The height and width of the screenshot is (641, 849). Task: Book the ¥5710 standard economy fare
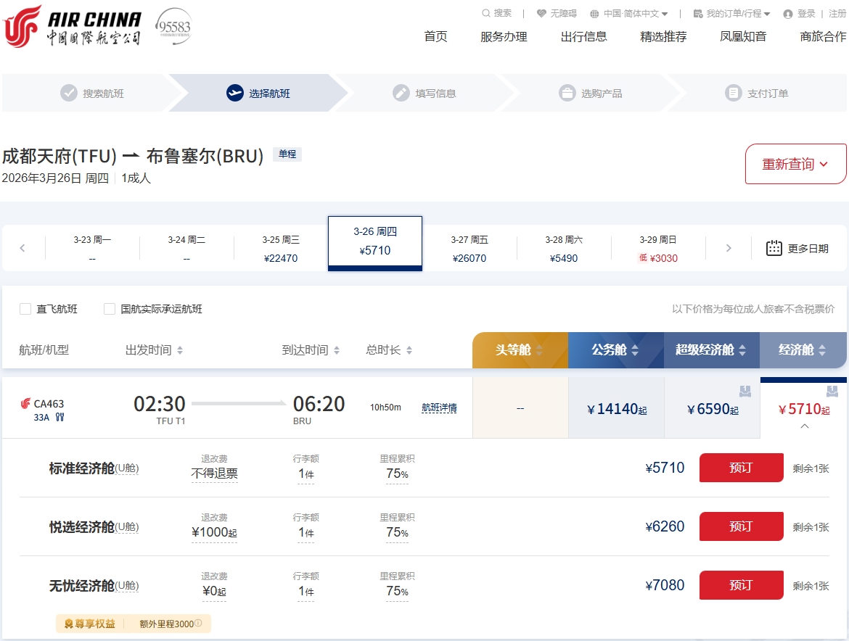pos(741,468)
